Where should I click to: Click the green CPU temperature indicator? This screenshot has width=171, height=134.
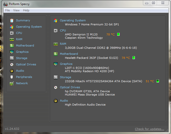(118, 34)
